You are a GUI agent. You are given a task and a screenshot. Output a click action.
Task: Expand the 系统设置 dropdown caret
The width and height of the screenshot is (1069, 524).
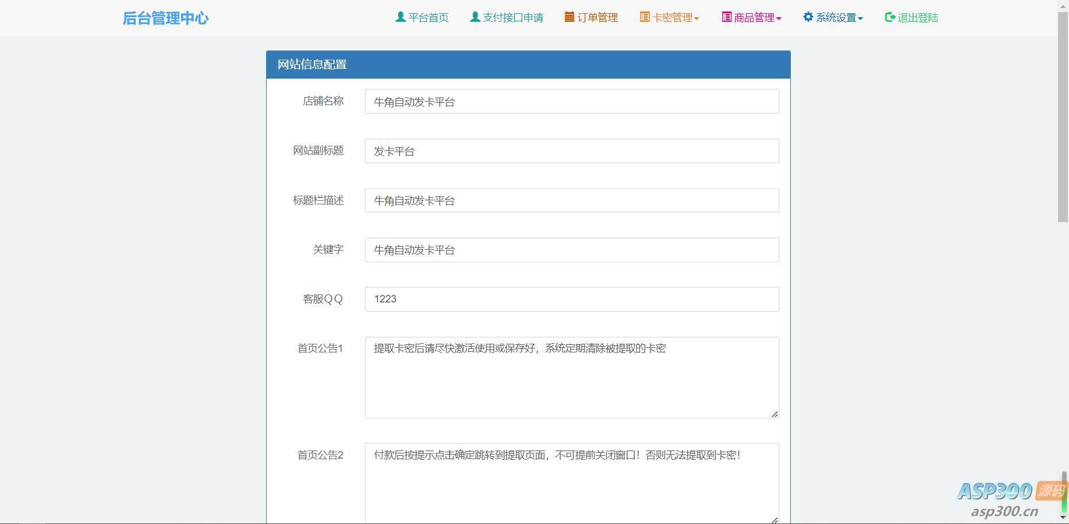860,18
